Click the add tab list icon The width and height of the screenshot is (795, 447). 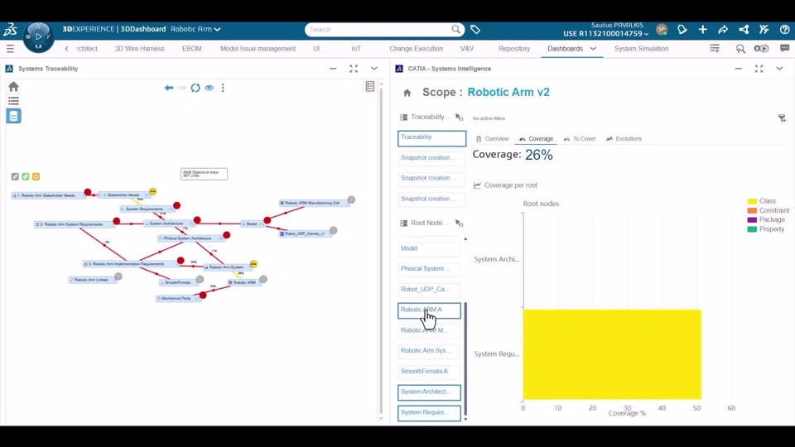715,49
